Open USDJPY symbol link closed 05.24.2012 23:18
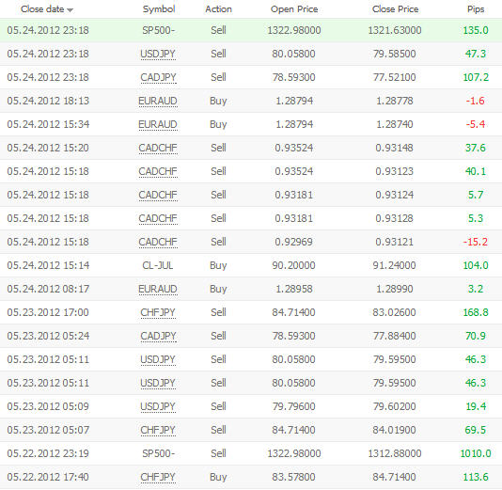 [x=158, y=54]
